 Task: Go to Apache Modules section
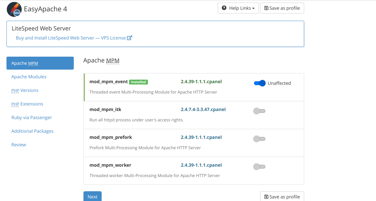click(x=29, y=77)
